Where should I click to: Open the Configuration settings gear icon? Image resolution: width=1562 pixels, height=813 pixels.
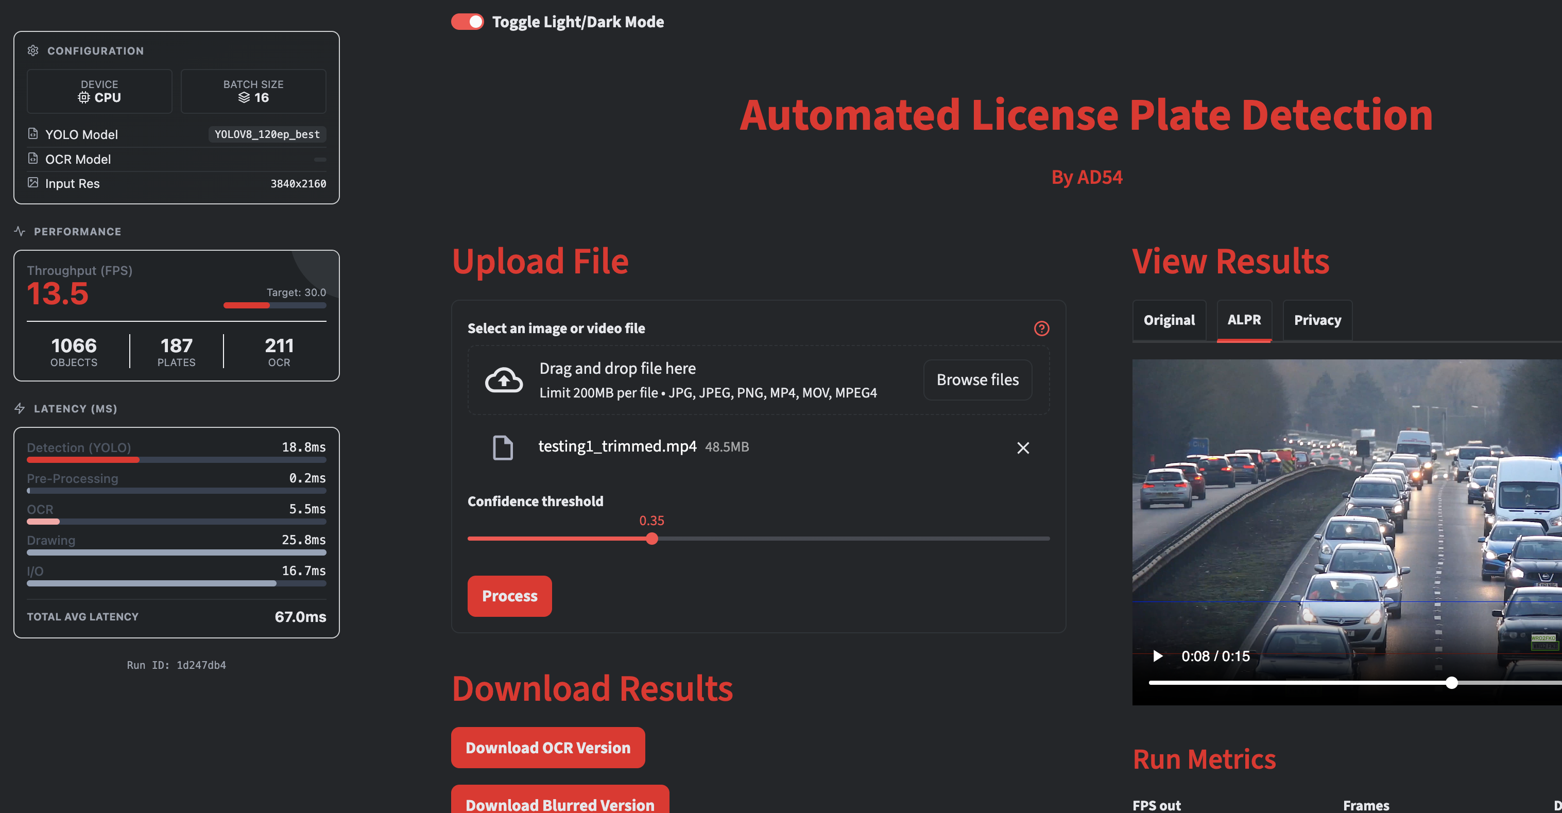[x=33, y=51]
